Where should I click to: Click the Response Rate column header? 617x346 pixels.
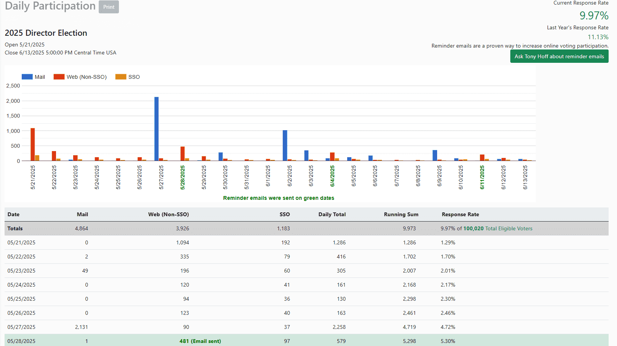[460, 214]
